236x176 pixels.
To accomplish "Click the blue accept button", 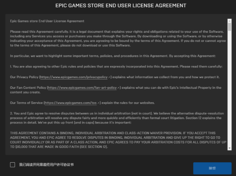I will tap(212, 168).
